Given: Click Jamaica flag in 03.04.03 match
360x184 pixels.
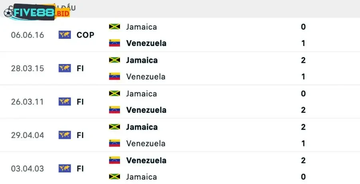Looking at the screenshot, I should point(114,177).
